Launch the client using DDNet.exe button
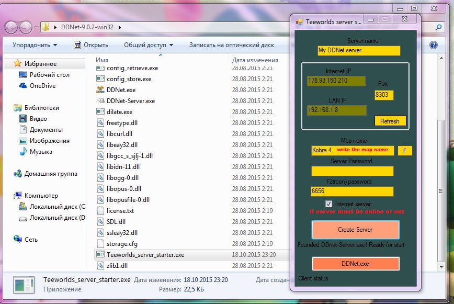This screenshot has height=304, width=454. click(x=356, y=264)
